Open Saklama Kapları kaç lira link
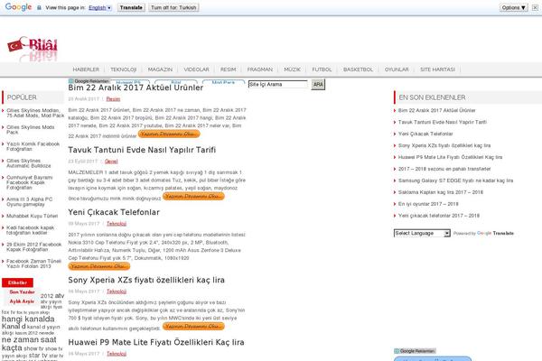Screen dimensions: 542x361 (x=441, y=192)
